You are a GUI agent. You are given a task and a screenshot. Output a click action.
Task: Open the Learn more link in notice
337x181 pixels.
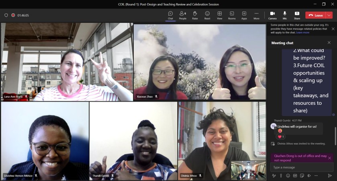click(x=302, y=33)
